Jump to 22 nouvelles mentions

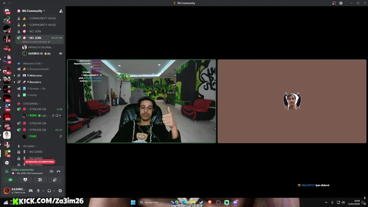pos(40,162)
